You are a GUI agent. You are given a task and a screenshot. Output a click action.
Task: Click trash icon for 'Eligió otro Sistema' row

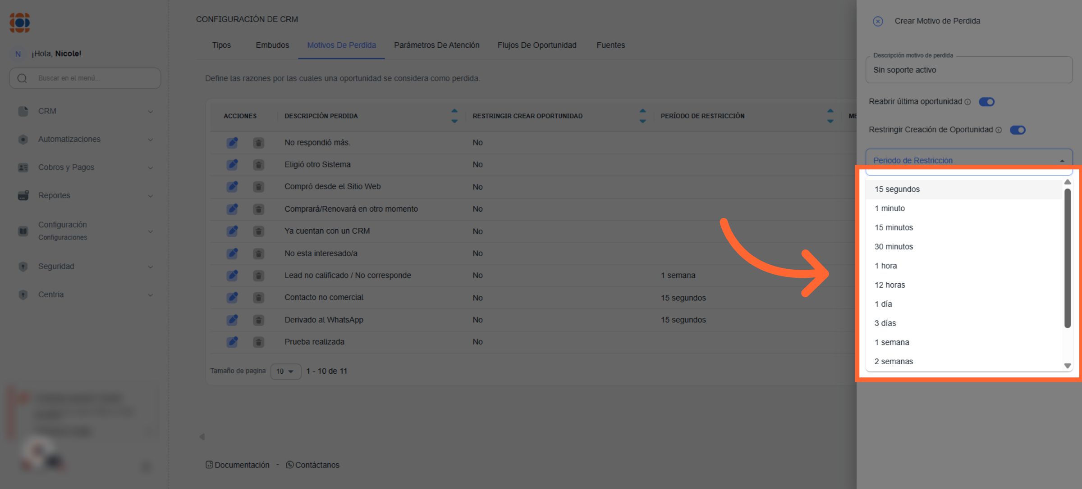[x=258, y=165]
